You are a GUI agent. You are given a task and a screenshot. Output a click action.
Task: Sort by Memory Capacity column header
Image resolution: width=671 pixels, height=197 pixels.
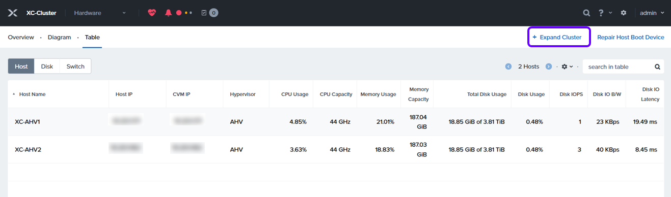pos(418,94)
